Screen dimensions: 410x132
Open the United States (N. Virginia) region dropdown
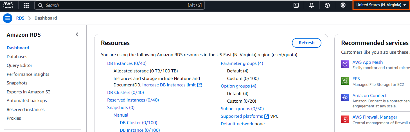(x=381, y=5)
